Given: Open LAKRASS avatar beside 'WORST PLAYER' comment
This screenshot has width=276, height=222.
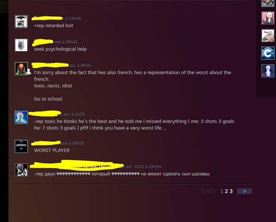Looking at the screenshot, I should 21,146.
